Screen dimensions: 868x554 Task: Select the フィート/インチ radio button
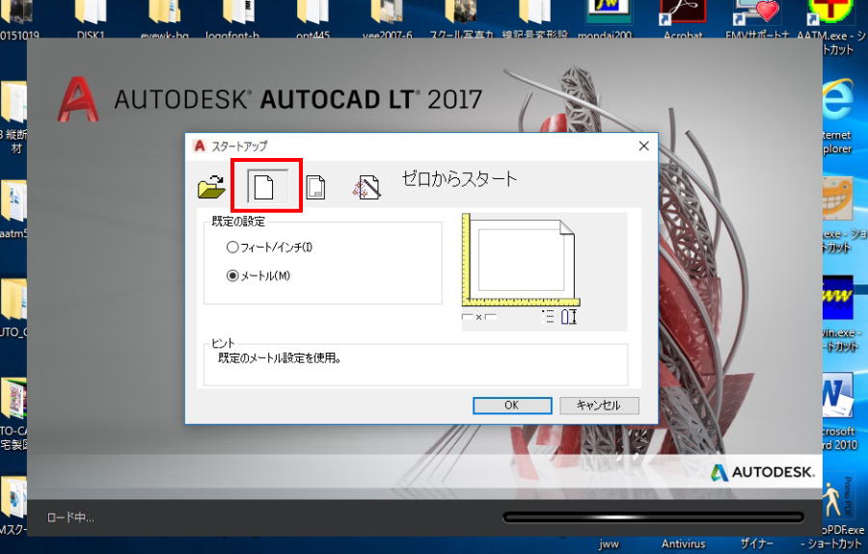232,248
